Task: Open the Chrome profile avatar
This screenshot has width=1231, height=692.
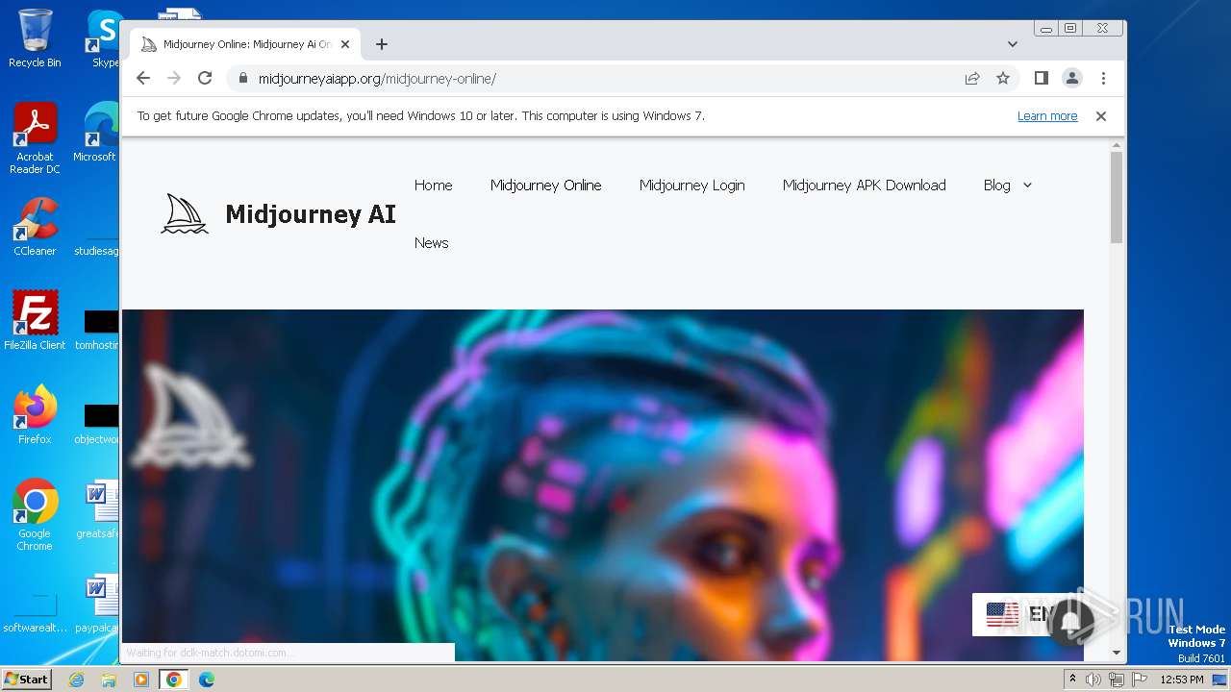Action: (1072, 79)
